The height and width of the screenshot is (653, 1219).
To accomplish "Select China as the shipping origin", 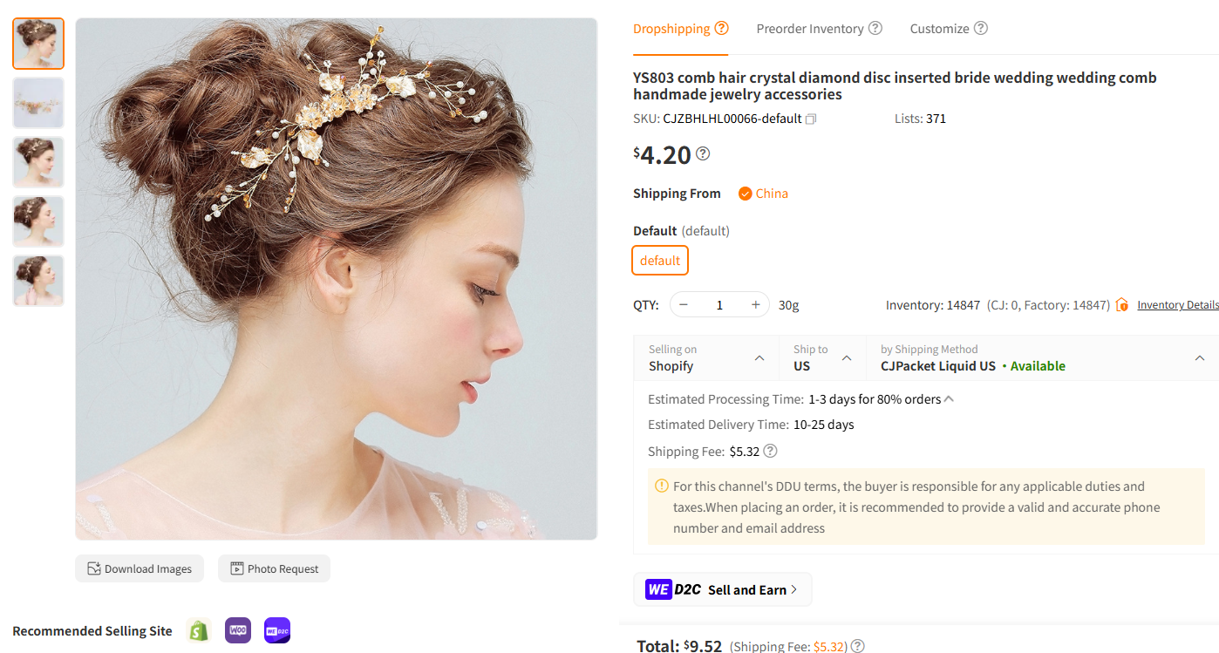I will pyautogui.click(x=763, y=193).
